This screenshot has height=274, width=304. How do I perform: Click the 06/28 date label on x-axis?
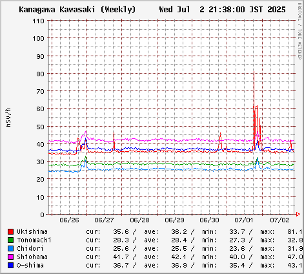tap(139, 220)
